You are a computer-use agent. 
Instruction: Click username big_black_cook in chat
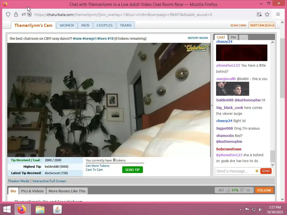point(230,108)
